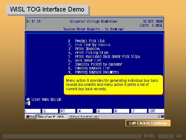This screenshot has width=186, height=140.
Task: Click the system tray speaker icon
Action: click(159, 117)
